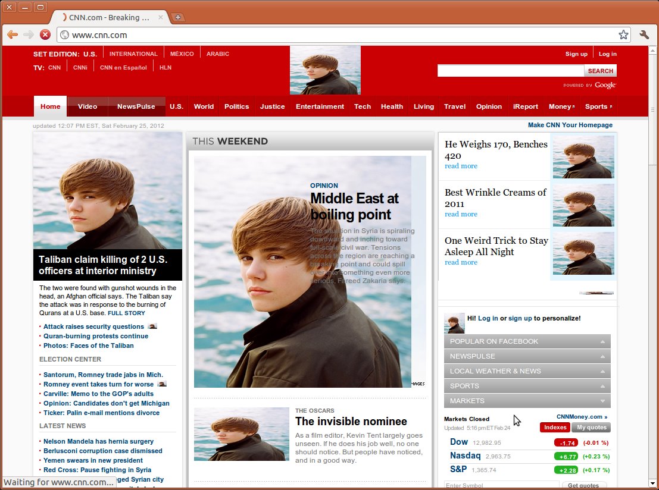Click the Get quotes button
The height and width of the screenshot is (490, 659).
coord(583,485)
